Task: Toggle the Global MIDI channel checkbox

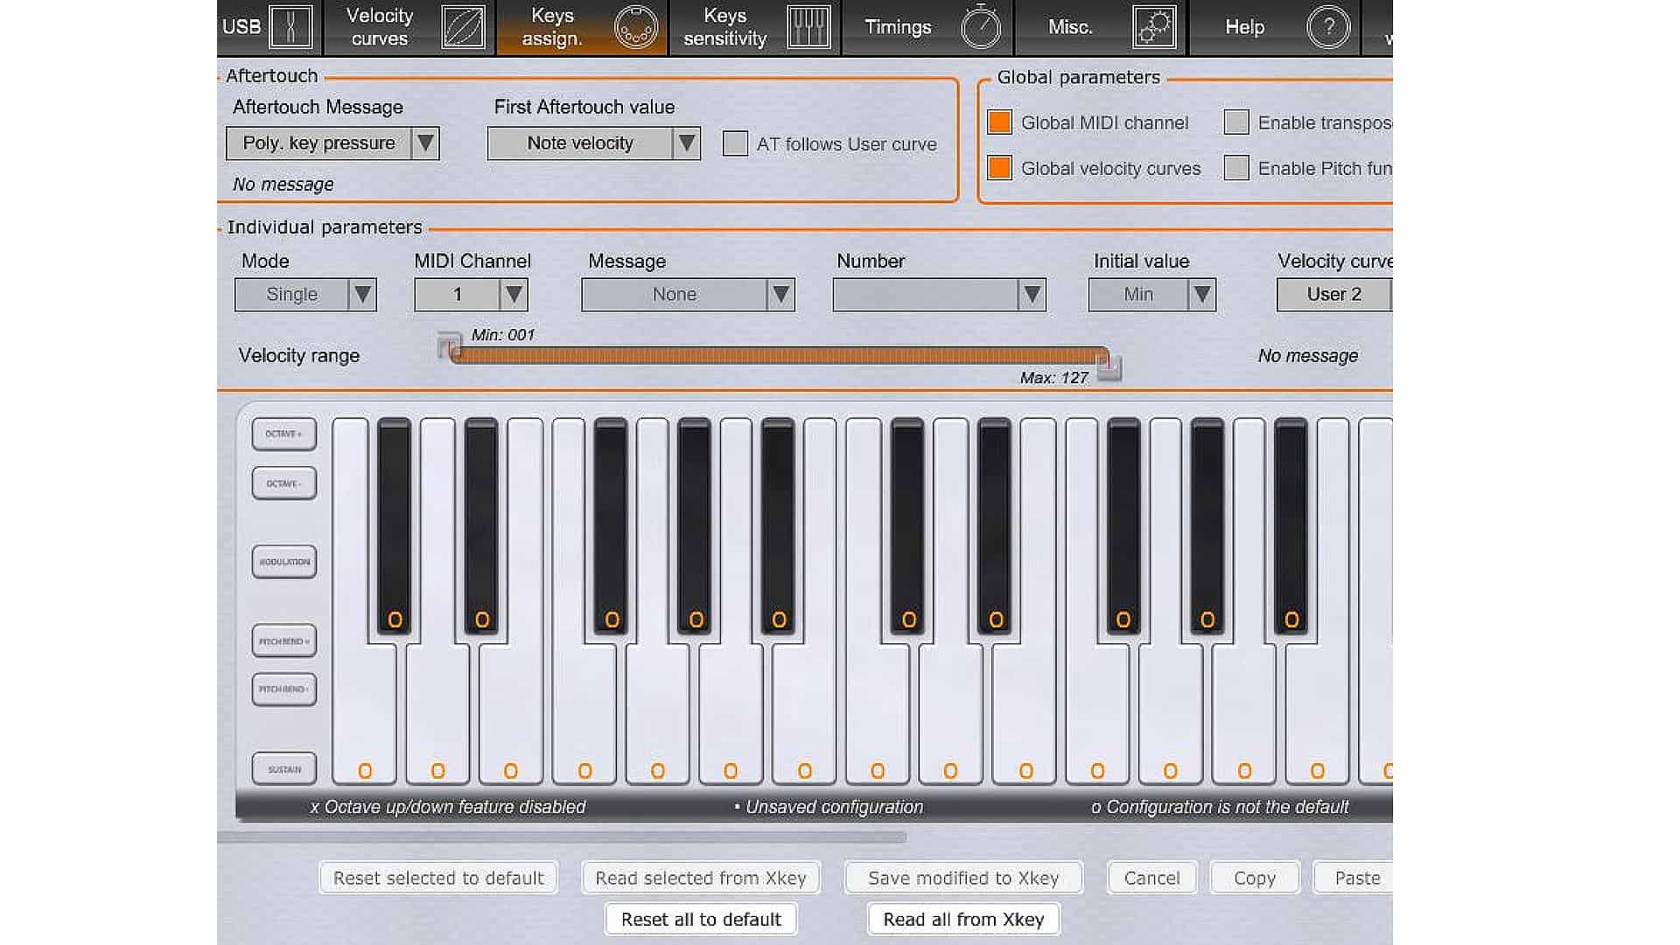Action: point(999,122)
